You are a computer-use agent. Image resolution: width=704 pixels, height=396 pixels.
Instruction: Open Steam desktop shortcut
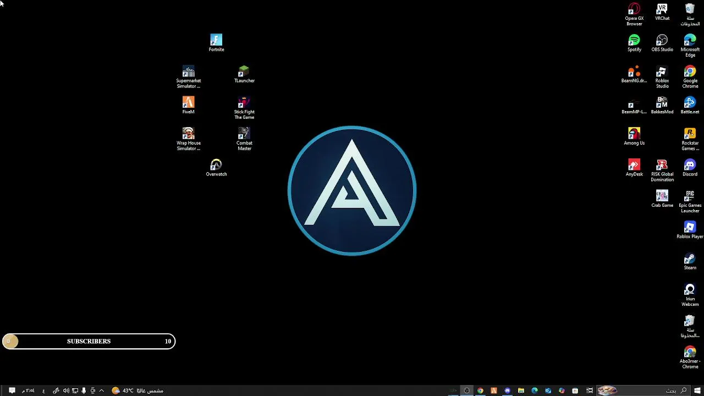tap(690, 261)
